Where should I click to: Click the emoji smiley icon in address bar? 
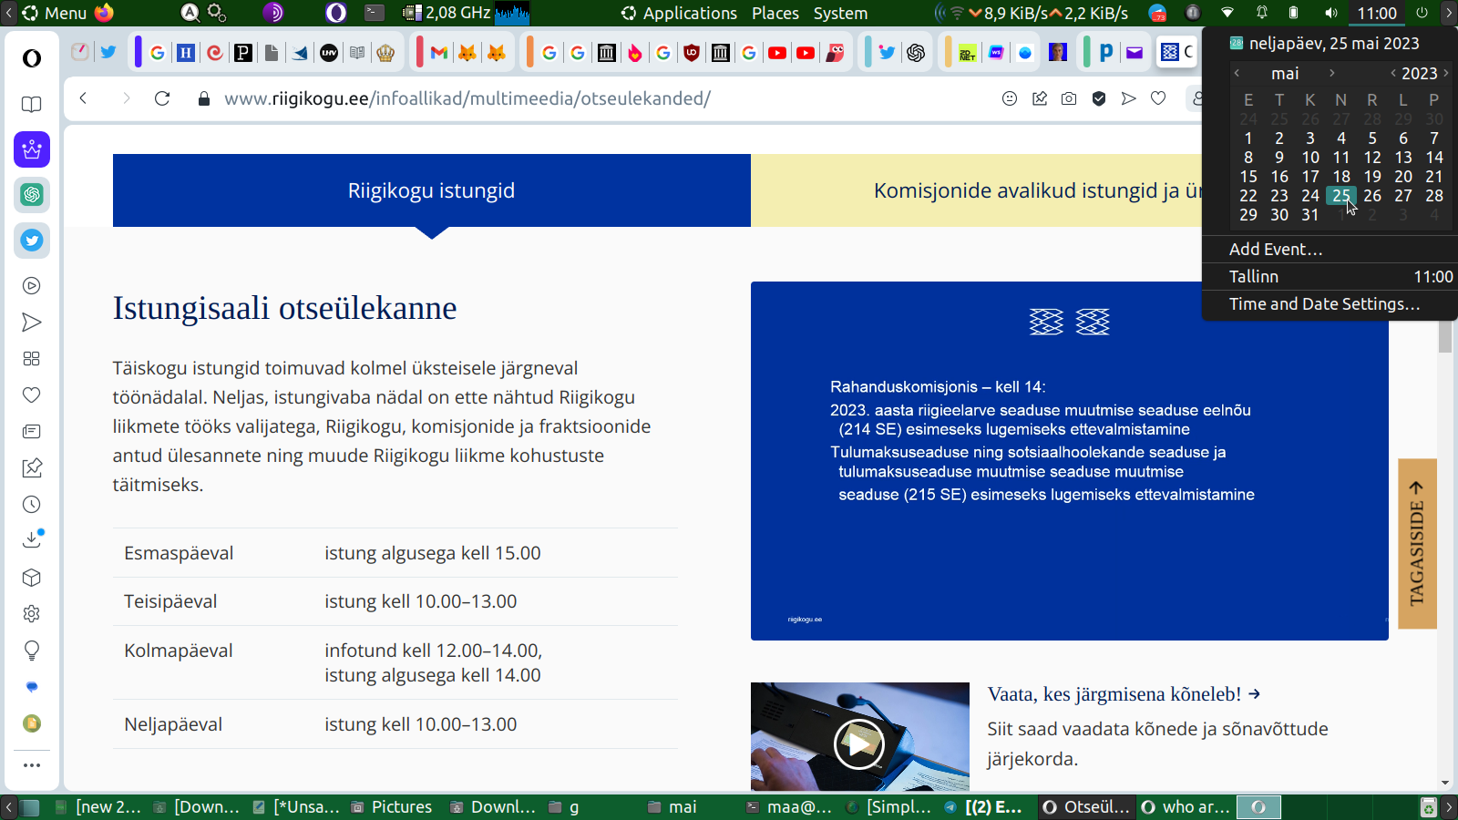click(1010, 98)
